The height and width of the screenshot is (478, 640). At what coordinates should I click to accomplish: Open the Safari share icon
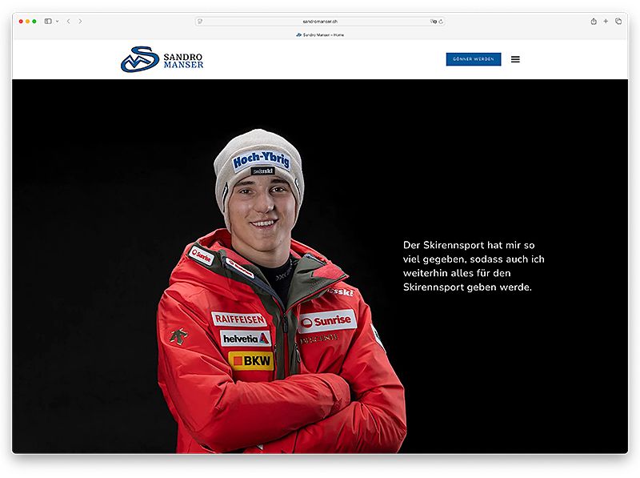click(594, 22)
